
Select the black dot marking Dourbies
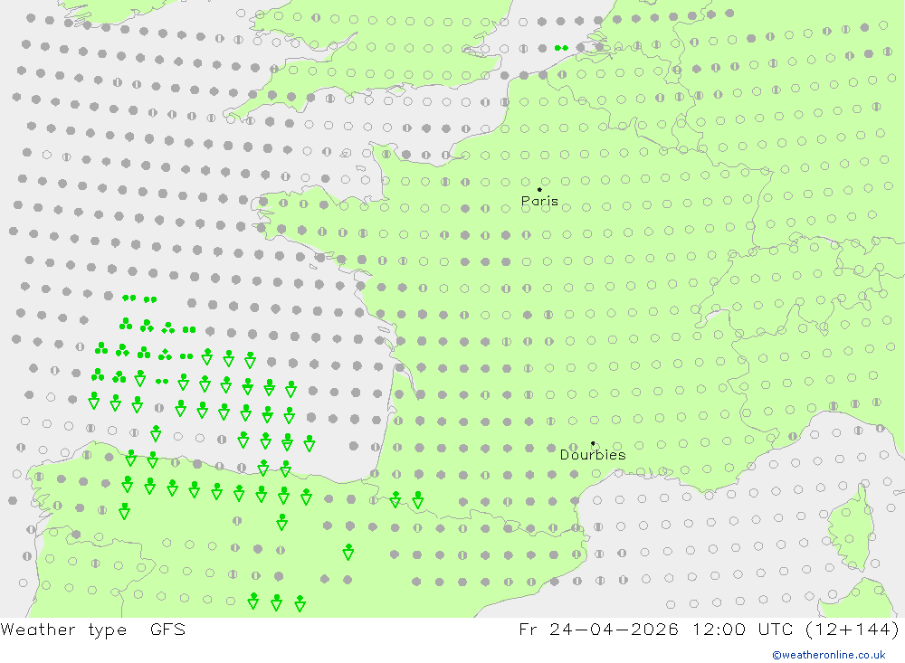593,443
